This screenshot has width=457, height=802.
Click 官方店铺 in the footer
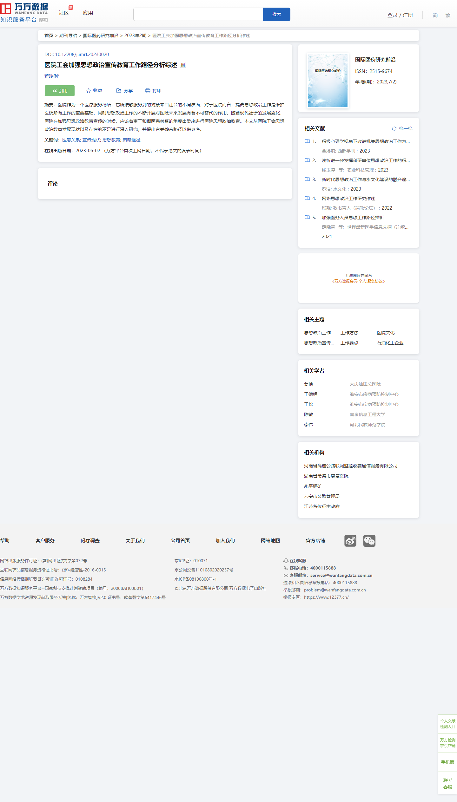point(315,540)
